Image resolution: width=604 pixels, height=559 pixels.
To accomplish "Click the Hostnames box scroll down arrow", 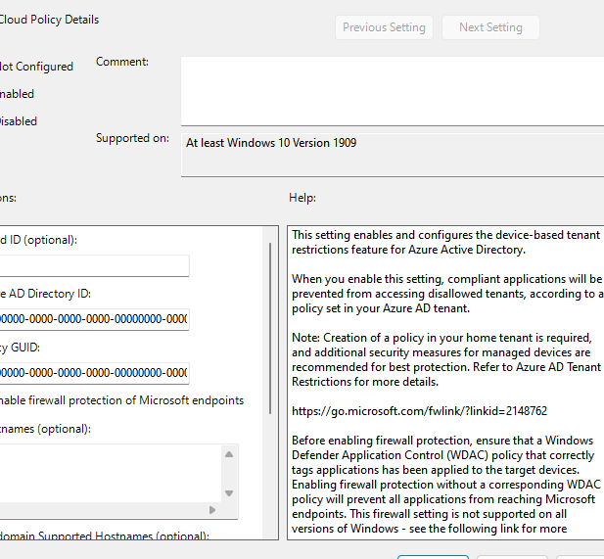I will pyautogui.click(x=229, y=492).
